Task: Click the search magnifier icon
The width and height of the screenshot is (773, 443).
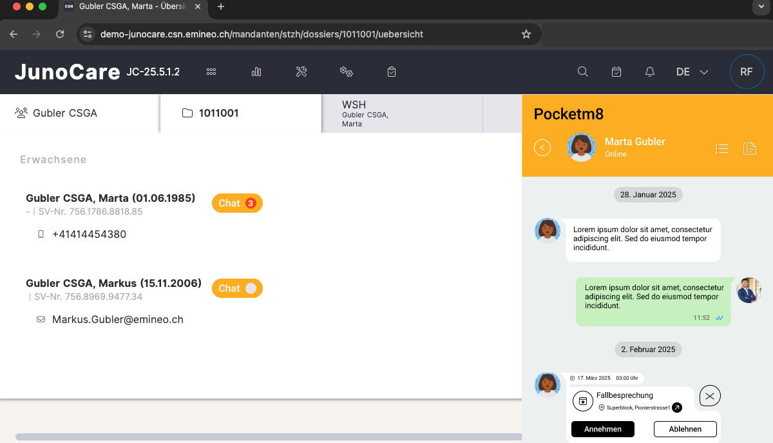Action: [x=583, y=72]
